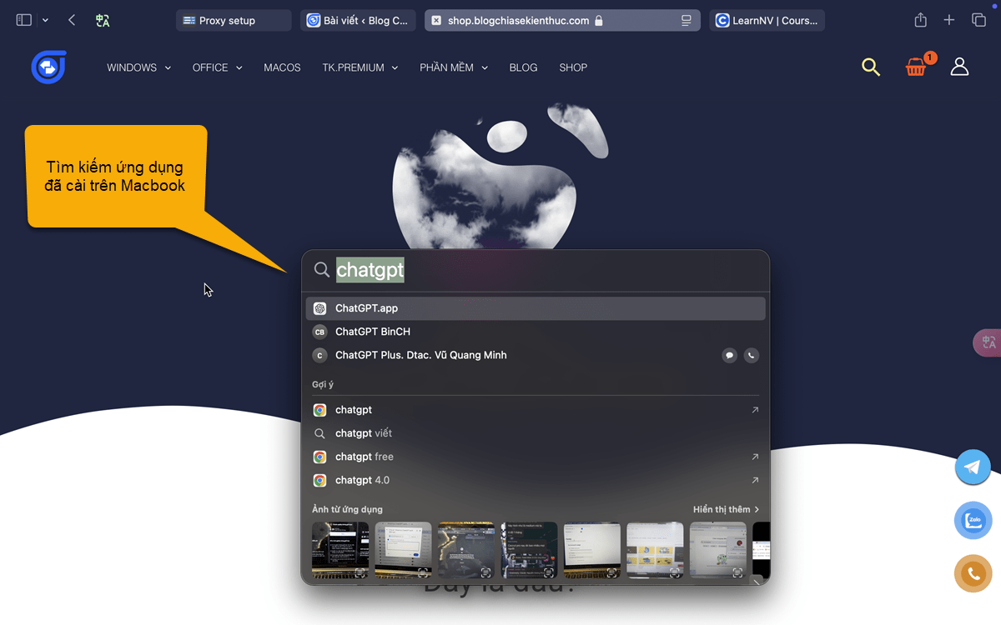1001x625 pixels.
Task: Open the TK.PREMIUM navigation menu
Action: pyautogui.click(x=360, y=67)
